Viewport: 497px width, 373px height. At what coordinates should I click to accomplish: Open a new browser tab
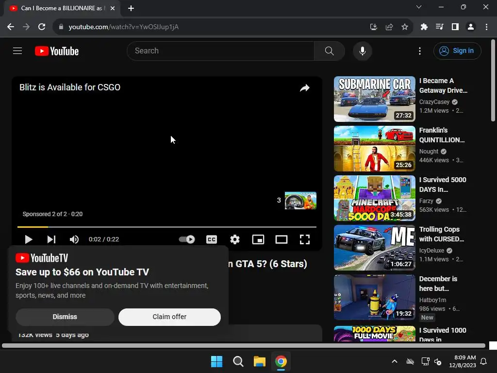pos(131,8)
